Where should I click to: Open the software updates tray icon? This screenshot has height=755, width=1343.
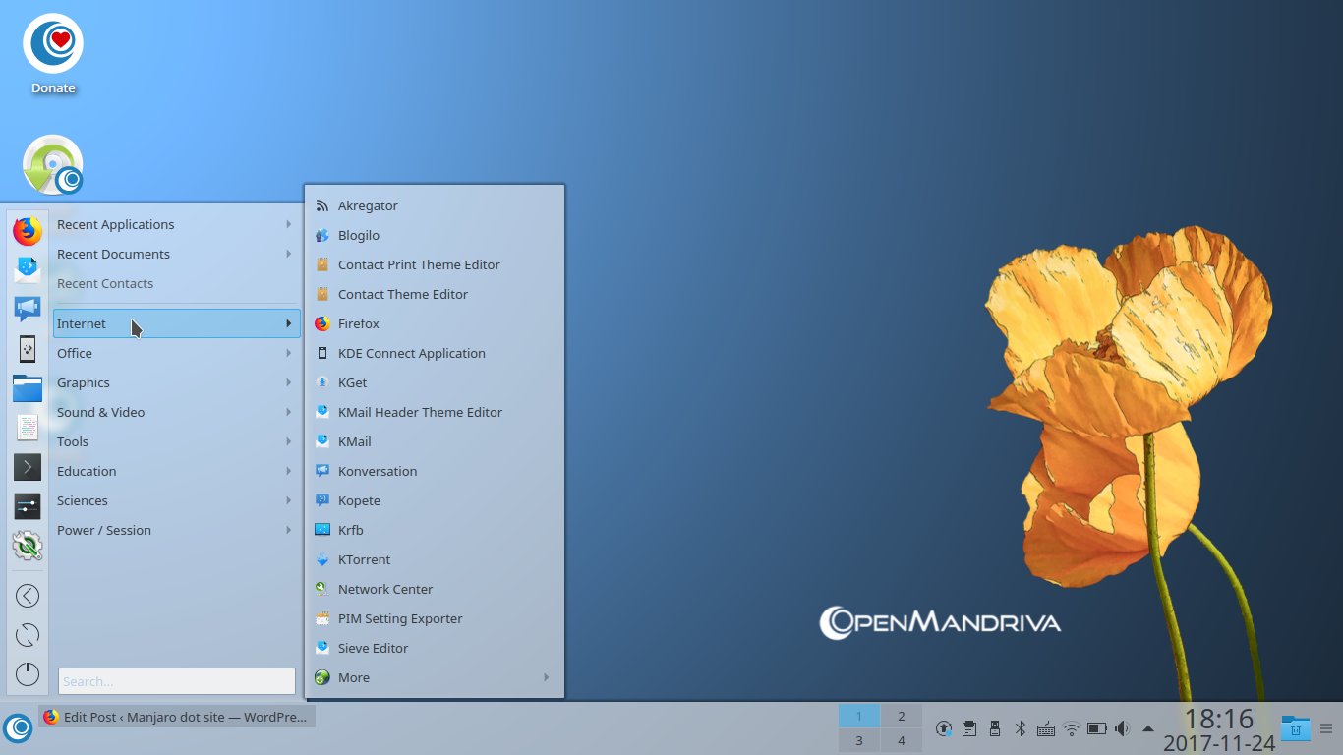click(x=944, y=728)
